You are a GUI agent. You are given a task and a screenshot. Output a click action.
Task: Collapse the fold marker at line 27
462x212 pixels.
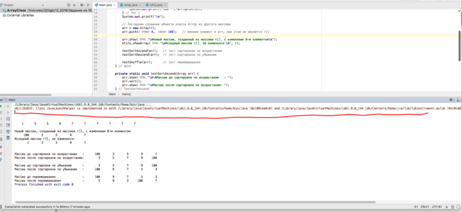[x=106, y=66]
